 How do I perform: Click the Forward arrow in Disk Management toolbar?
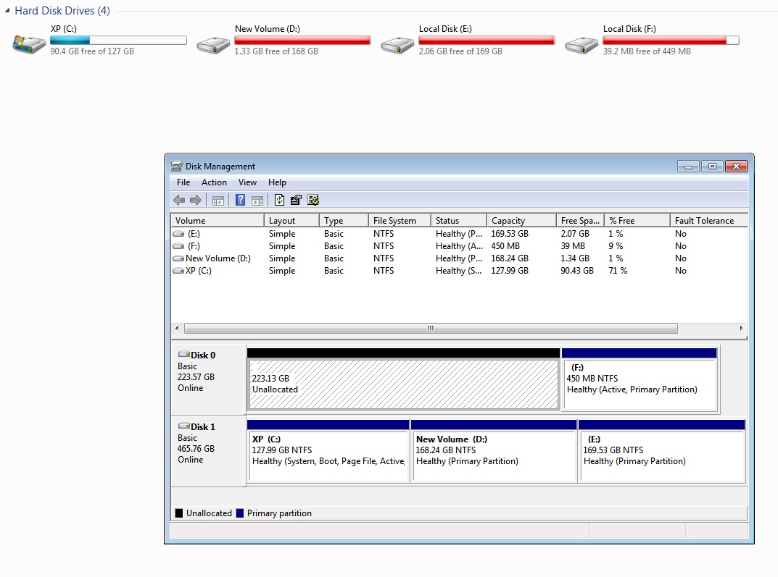coord(196,200)
